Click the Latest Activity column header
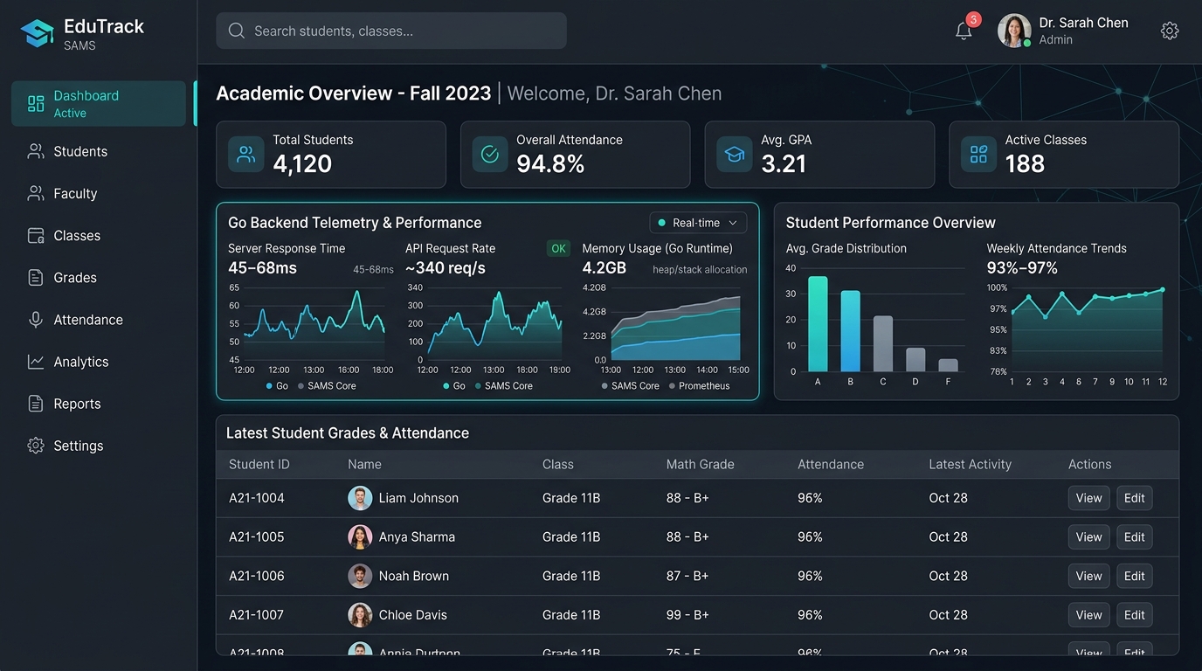 970,464
